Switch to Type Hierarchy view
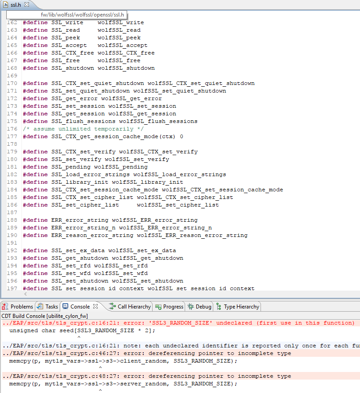360x393 pixels. point(237,307)
